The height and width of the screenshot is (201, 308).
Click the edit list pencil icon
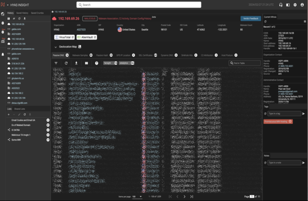click(x=19, y=114)
